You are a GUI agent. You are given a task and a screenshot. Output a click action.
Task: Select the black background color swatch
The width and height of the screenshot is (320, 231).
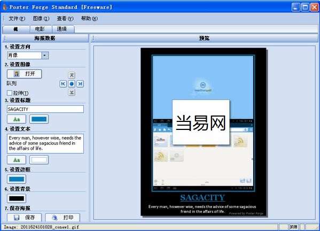pyautogui.click(x=17, y=198)
